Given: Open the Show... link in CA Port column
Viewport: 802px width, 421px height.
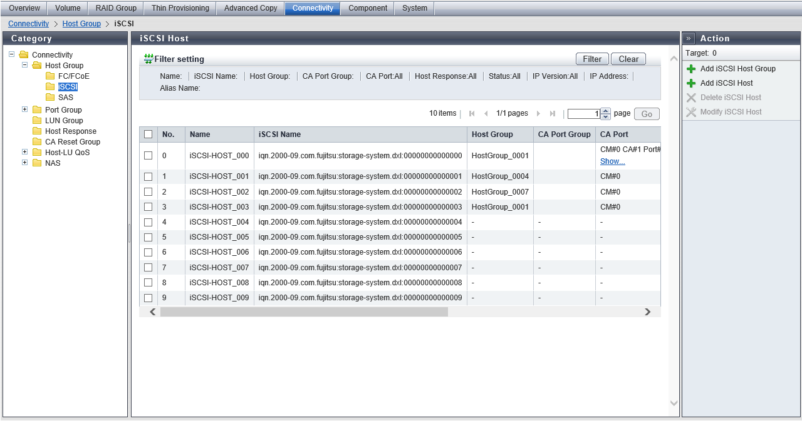Looking at the screenshot, I should (612, 161).
